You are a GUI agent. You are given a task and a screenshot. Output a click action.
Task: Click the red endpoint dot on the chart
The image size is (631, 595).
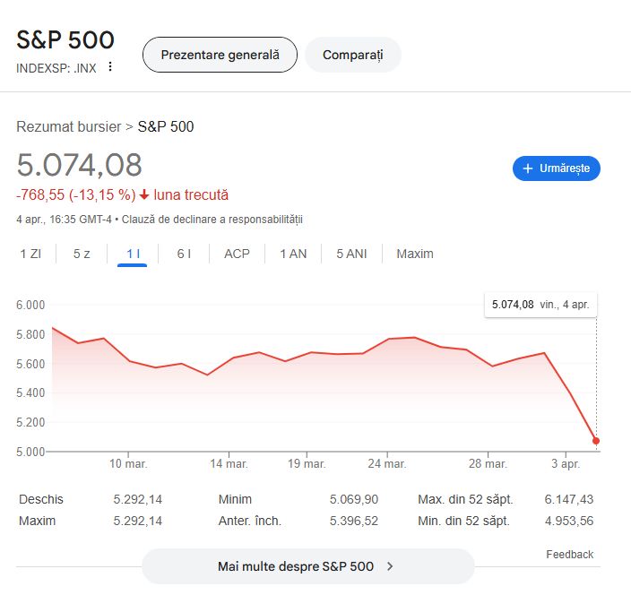pyautogui.click(x=596, y=441)
